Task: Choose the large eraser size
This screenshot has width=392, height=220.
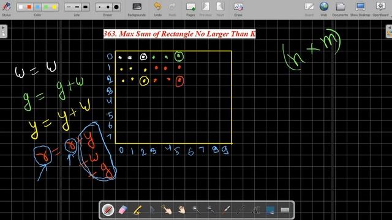Action: pos(116,7)
